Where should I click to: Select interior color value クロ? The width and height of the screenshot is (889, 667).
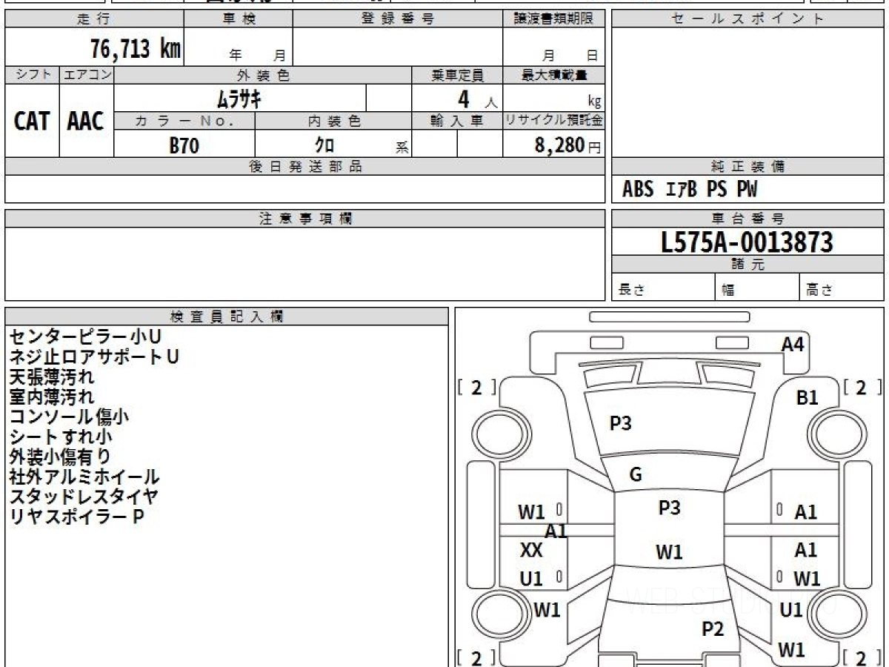point(324,145)
